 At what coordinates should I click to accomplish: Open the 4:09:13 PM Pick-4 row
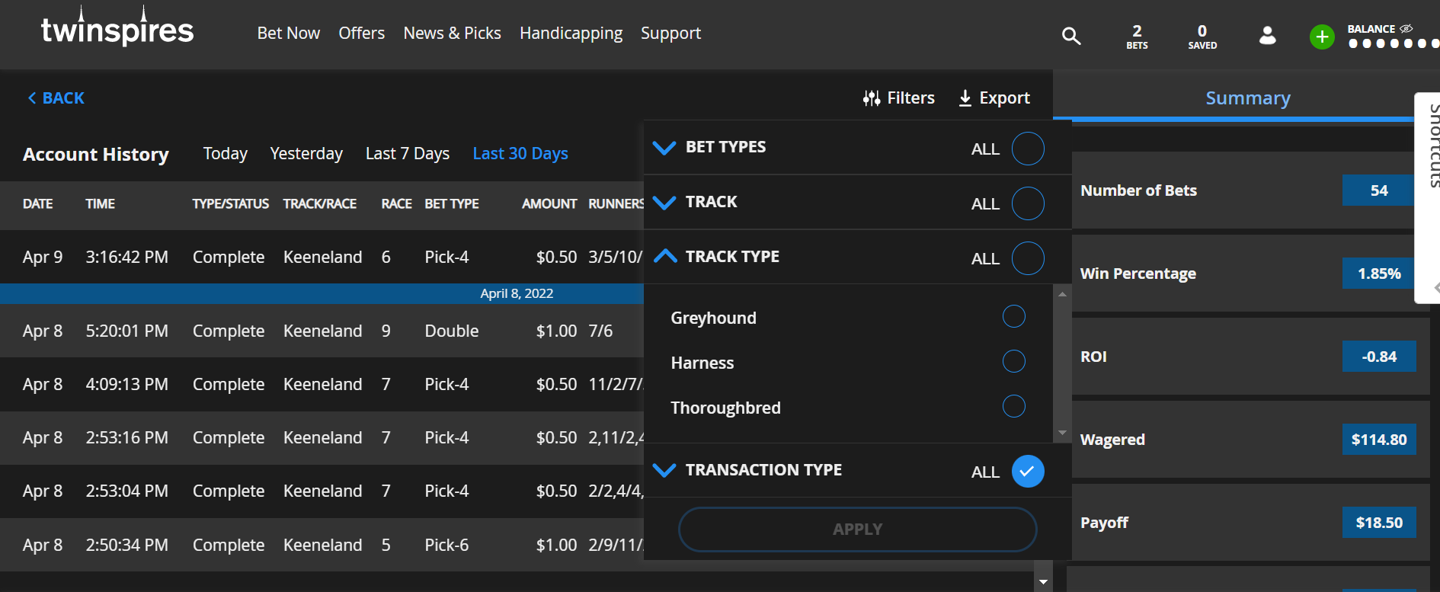(x=322, y=385)
